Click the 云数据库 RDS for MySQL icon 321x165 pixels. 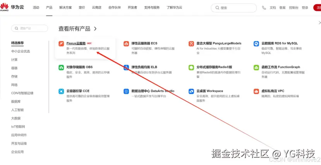256,44
